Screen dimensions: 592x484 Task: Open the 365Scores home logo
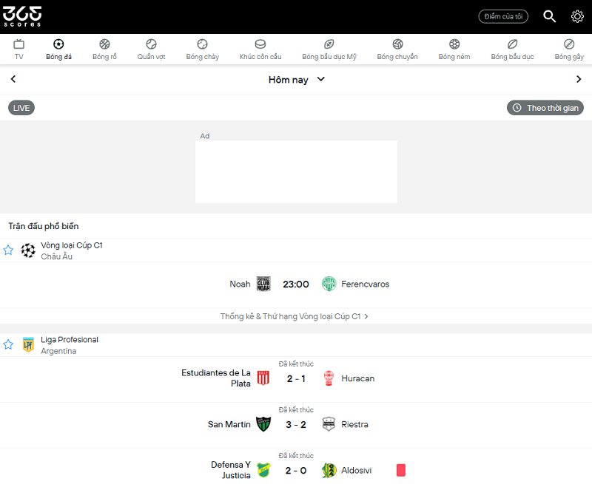coord(22,16)
